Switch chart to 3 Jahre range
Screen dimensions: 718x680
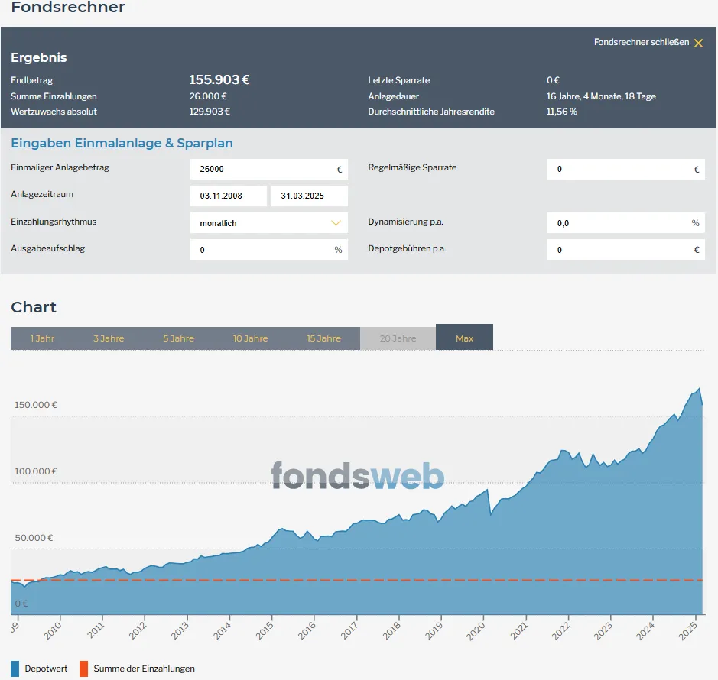109,338
